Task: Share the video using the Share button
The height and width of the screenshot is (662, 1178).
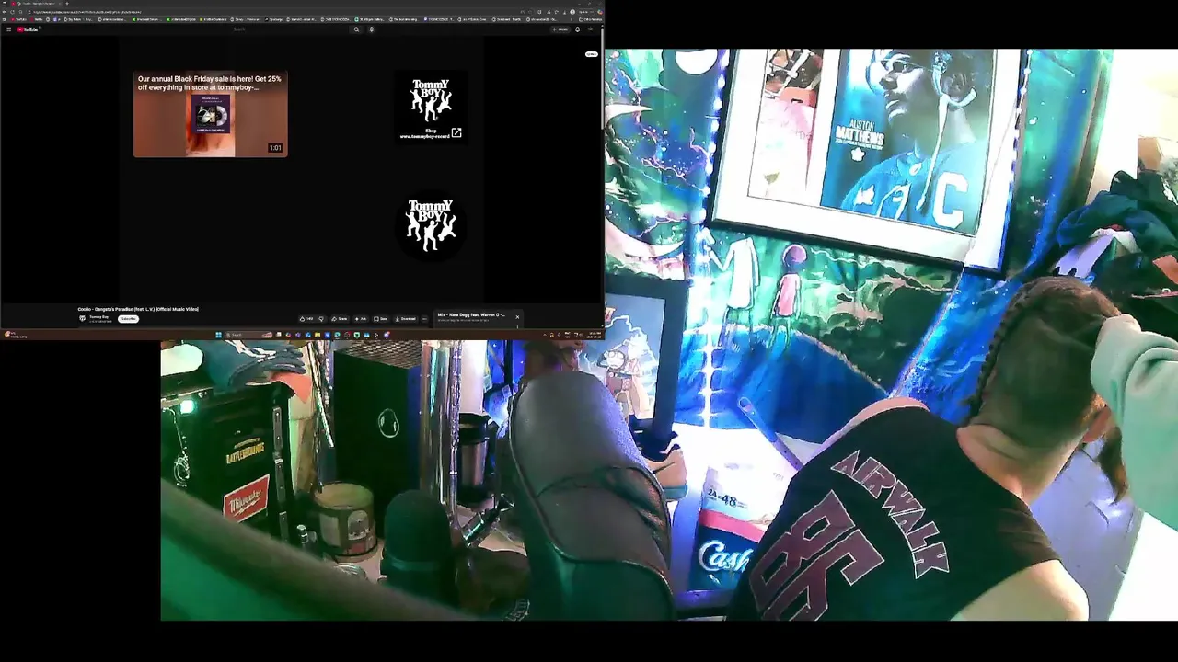Action: (x=340, y=319)
